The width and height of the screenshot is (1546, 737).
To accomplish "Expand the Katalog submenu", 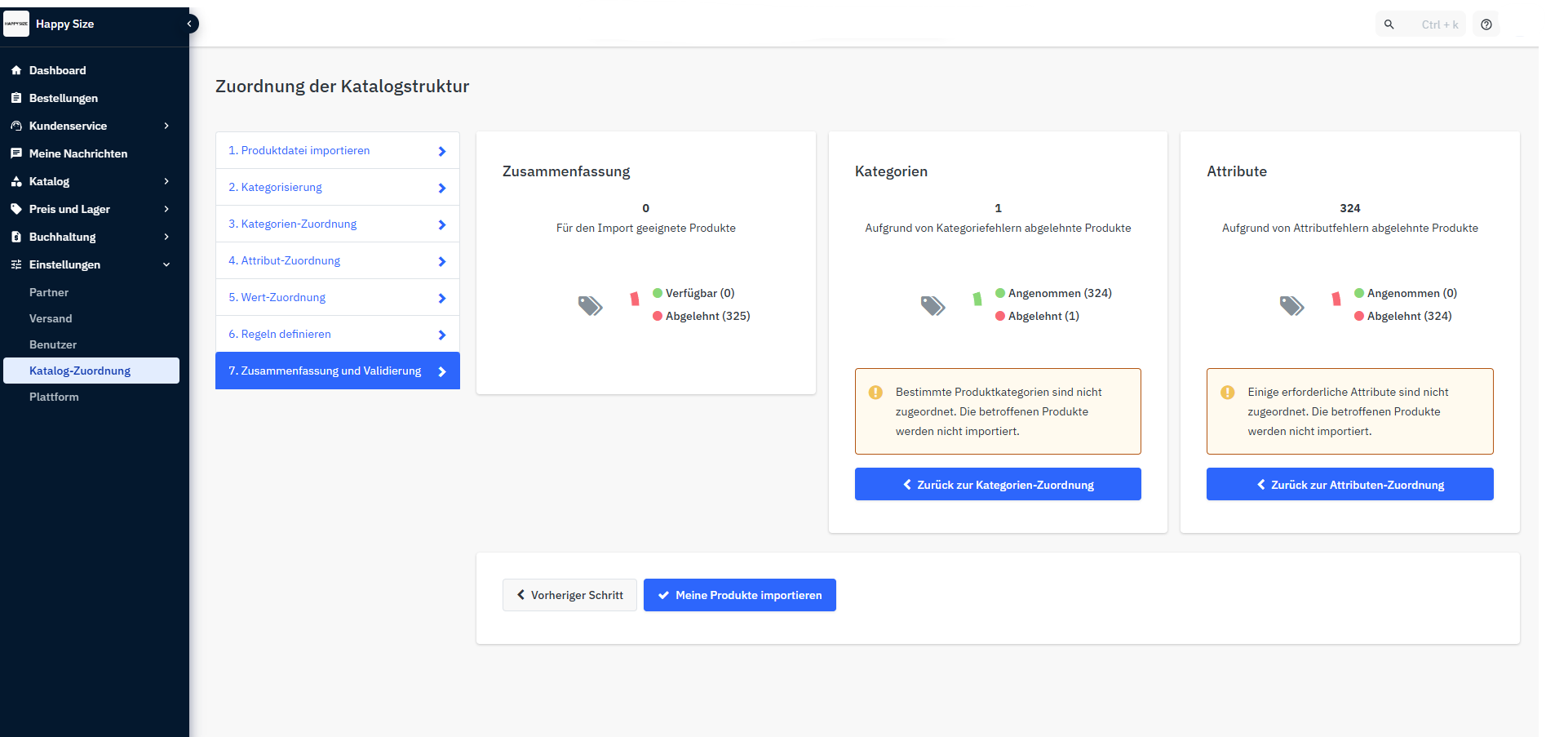I will [x=166, y=181].
